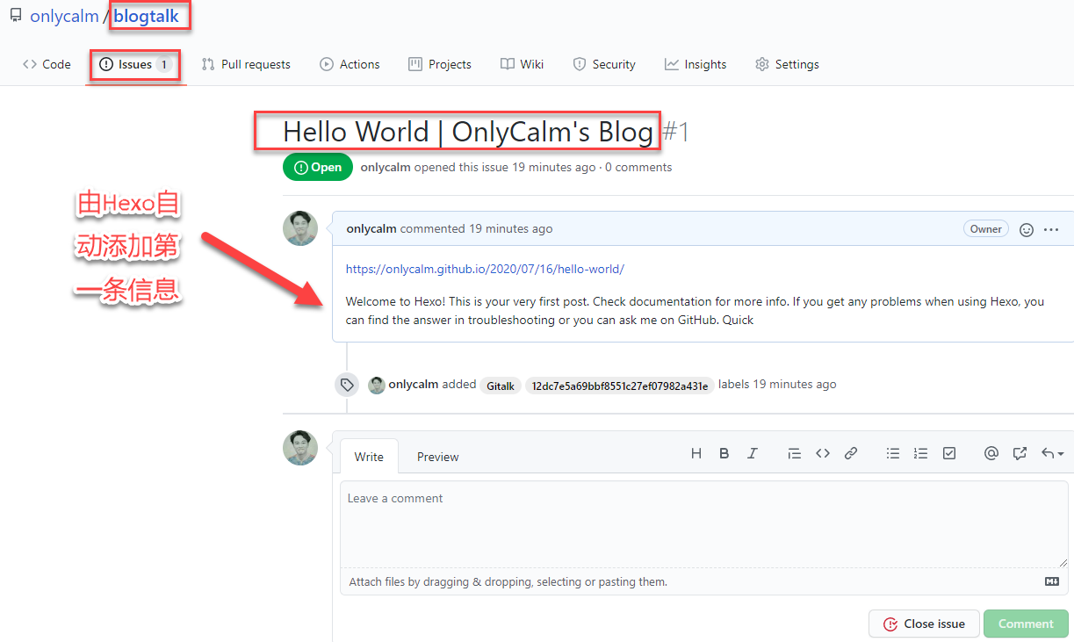Insert code using the angle-bracket icon

coord(823,453)
